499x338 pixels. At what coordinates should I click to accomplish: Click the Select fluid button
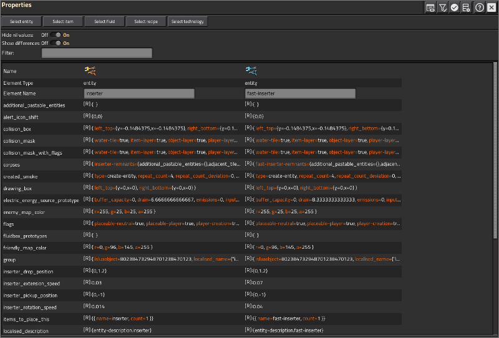[x=104, y=21]
